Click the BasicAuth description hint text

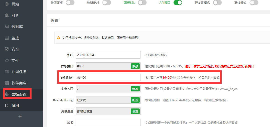(x=186, y=100)
